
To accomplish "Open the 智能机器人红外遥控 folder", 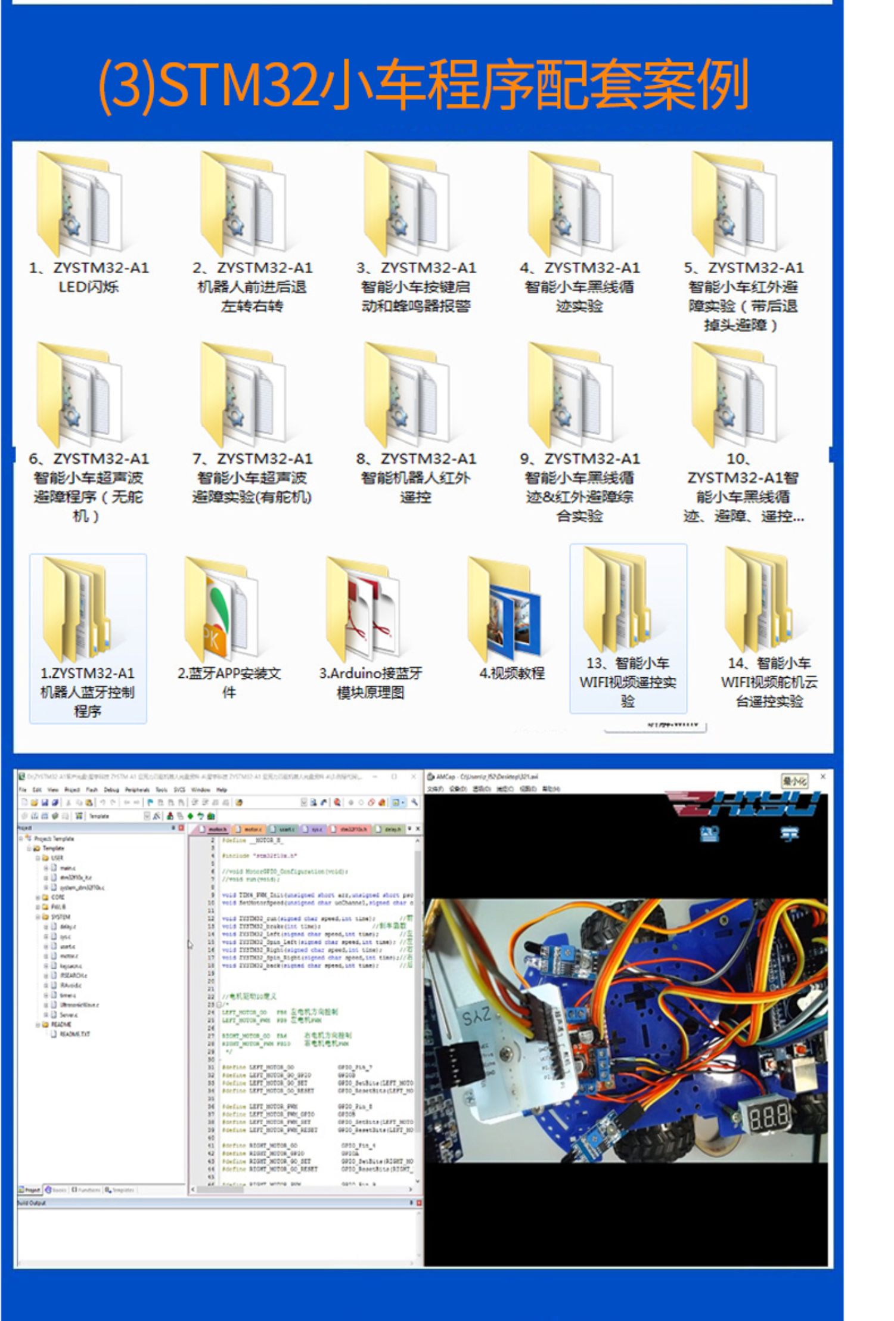I will pos(415,423).
